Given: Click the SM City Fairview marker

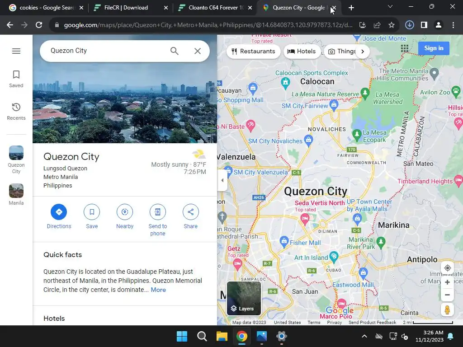Looking at the screenshot, I should (334, 105).
